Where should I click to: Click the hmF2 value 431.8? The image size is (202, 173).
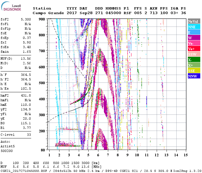point(26,95)
